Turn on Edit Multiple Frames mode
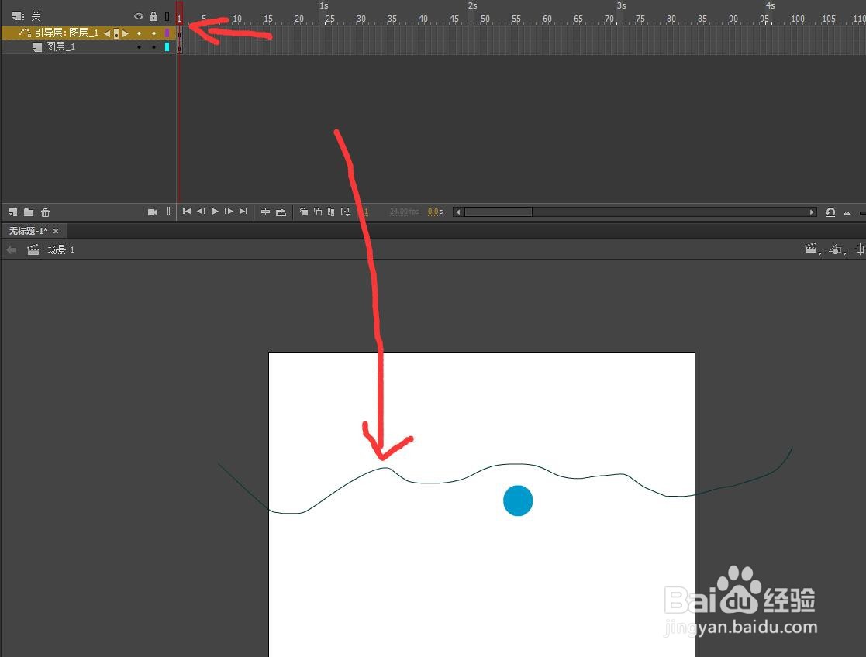The height and width of the screenshot is (657, 866). tap(330, 212)
